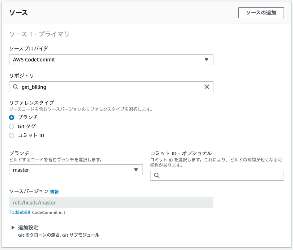
Task: Click the ソースの追加 button
Action: point(261,13)
